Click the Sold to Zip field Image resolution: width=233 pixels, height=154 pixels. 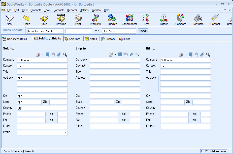(x=58, y=102)
